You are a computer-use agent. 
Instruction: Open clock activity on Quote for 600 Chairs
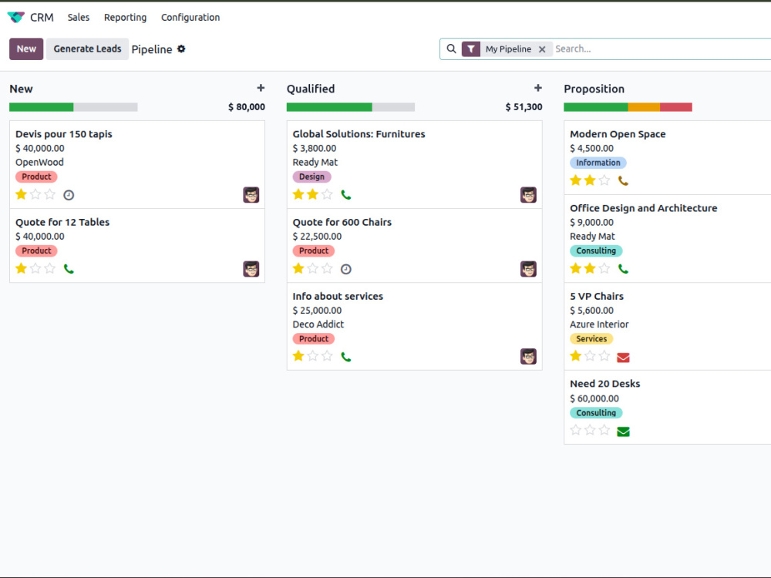(x=346, y=269)
